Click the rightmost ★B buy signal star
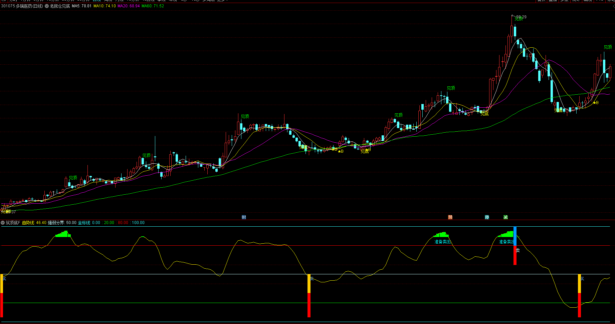The width and height of the screenshot is (615, 324). click(594, 103)
